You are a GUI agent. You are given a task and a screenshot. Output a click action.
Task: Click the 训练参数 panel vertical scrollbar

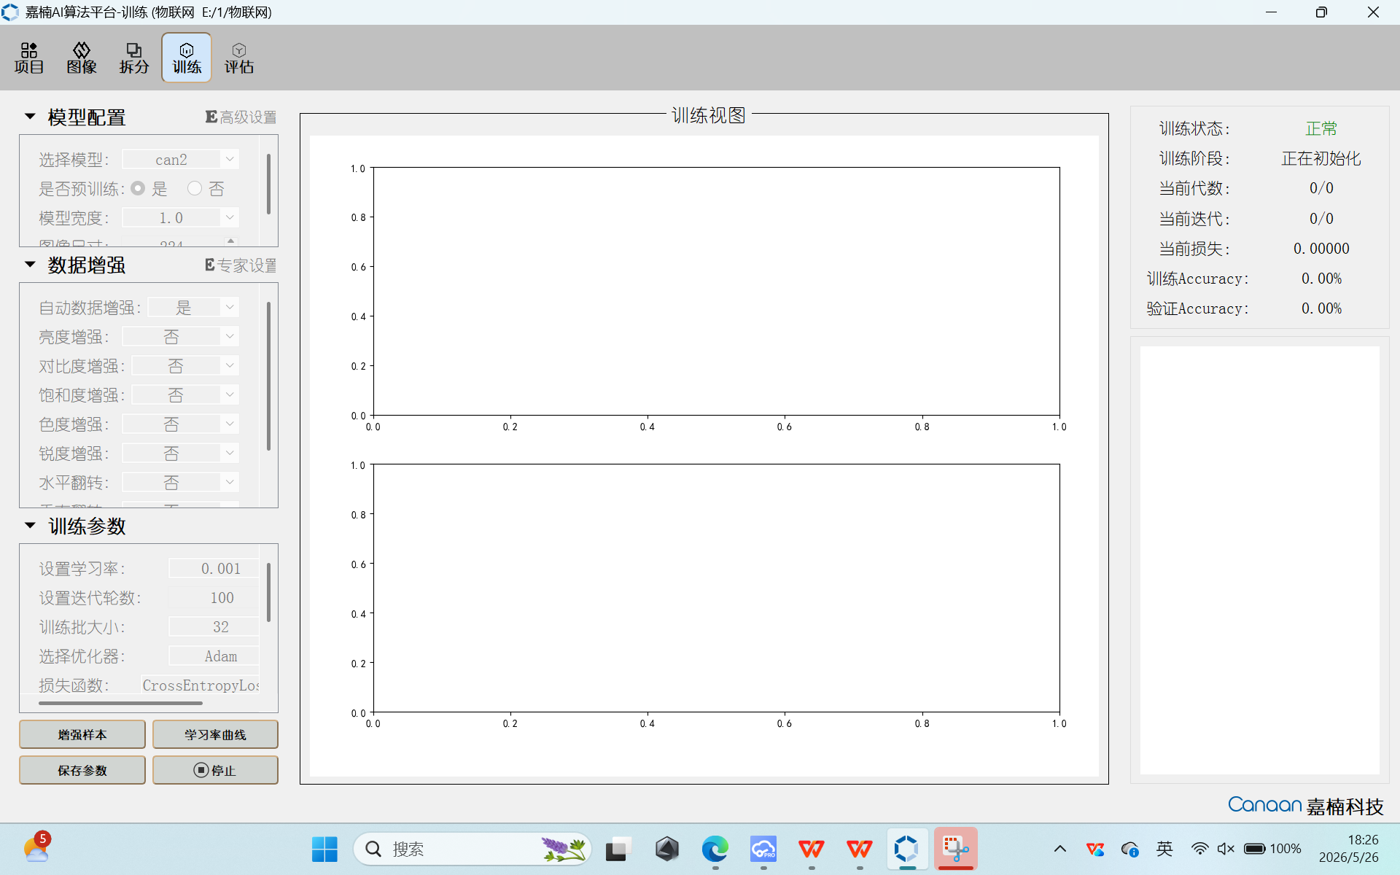pos(268,591)
